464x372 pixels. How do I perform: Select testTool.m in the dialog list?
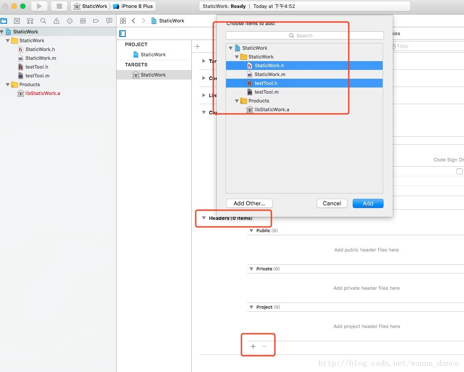304,92
